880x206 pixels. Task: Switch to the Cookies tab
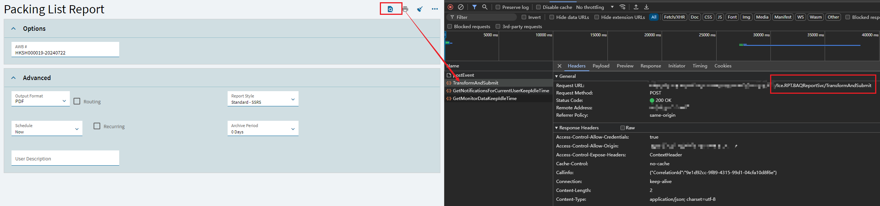click(723, 66)
